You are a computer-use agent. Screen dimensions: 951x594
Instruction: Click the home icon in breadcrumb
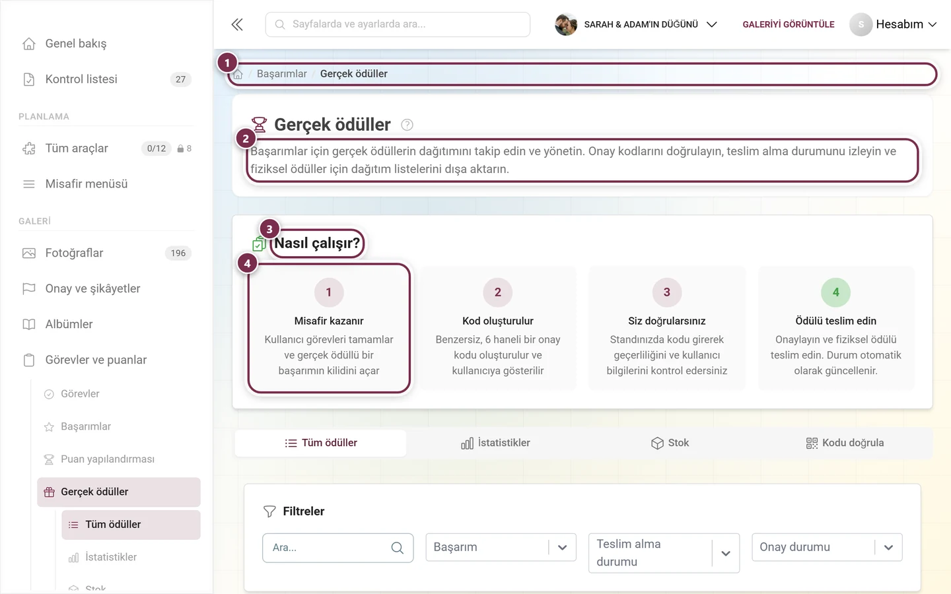point(238,75)
